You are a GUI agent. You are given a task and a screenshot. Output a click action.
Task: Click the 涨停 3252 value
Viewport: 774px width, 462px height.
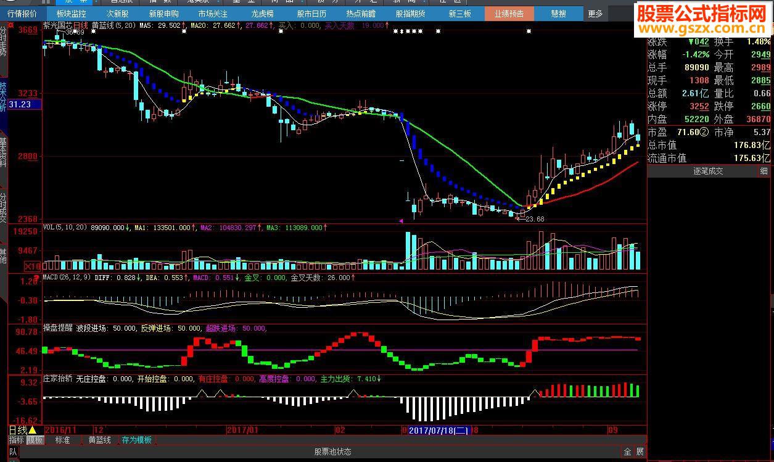(699, 106)
